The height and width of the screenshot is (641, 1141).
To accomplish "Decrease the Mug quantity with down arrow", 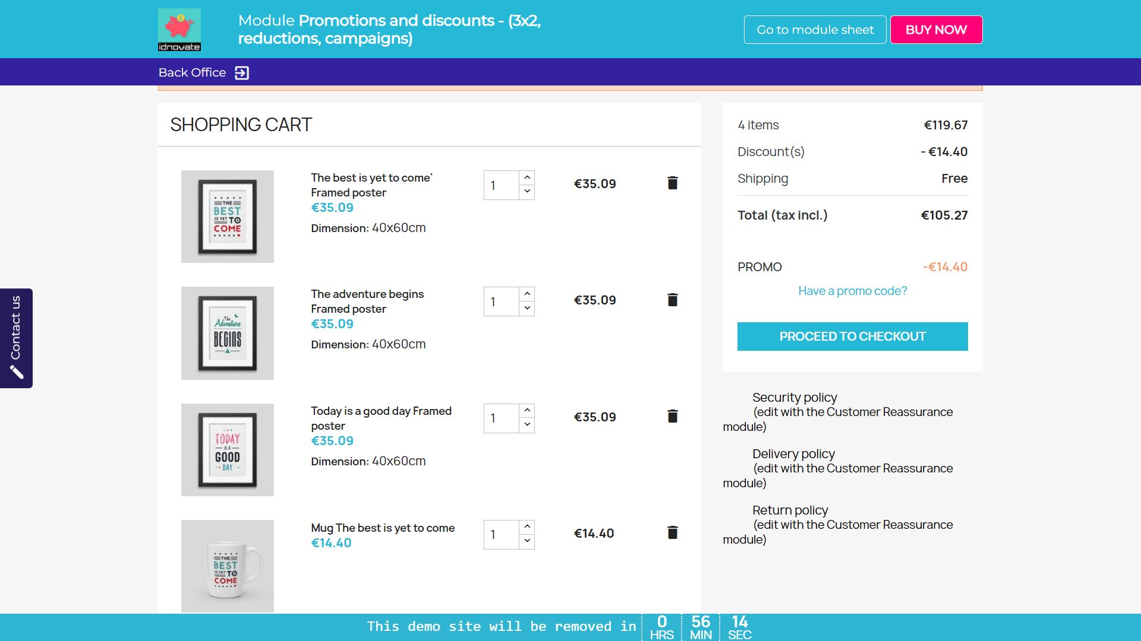I will [x=527, y=541].
